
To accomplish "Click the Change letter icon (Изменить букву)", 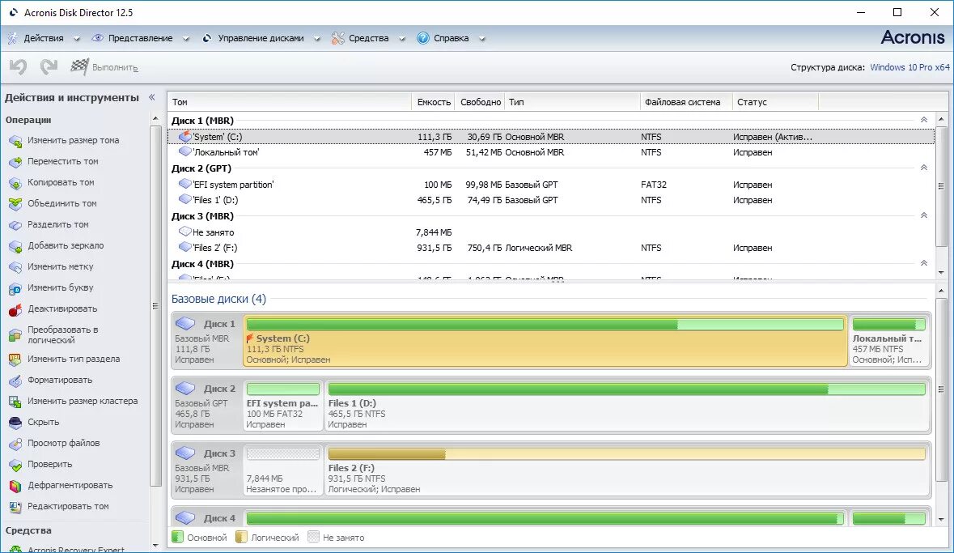I will click(x=15, y=288).
